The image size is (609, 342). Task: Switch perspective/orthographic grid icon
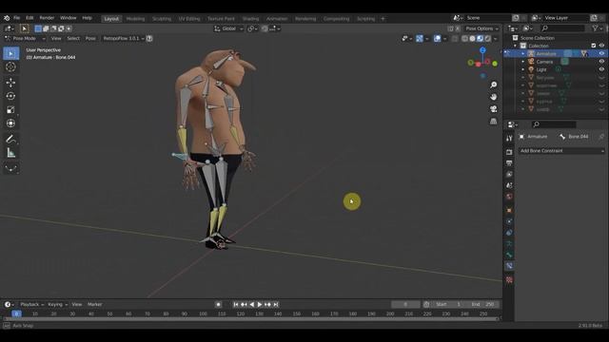[x=493, y=121]
